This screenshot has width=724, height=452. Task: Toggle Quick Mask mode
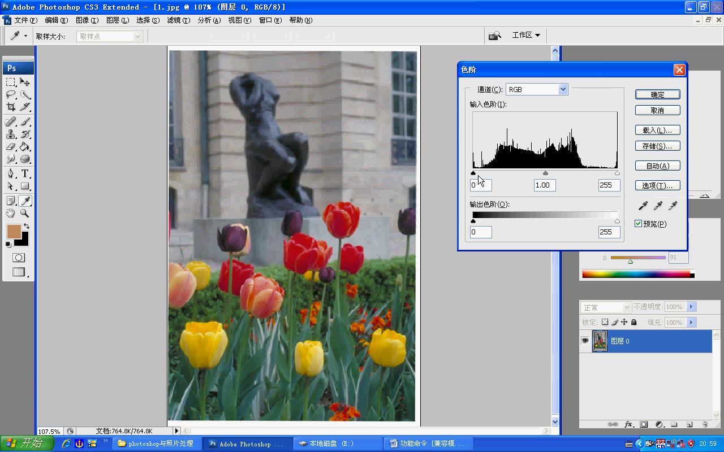[x=19, y=258]
